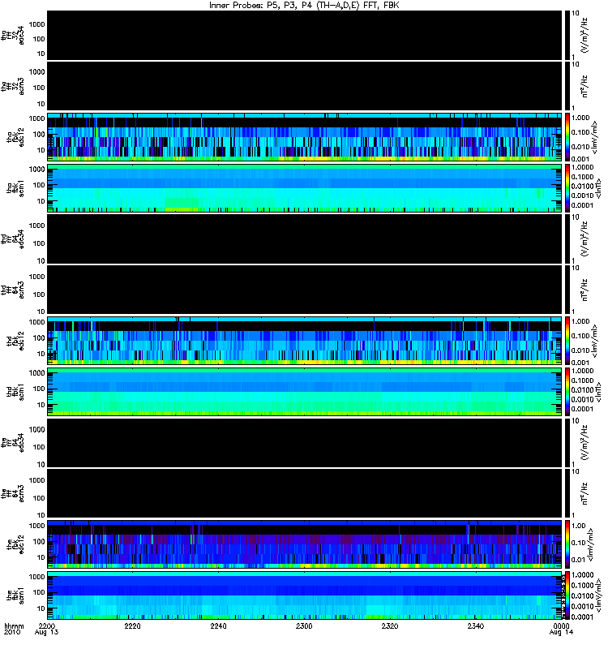This screenshot has width=608, height=649.
Task: Select the 2240 time axis label
Action: click(x=218, y=625)
